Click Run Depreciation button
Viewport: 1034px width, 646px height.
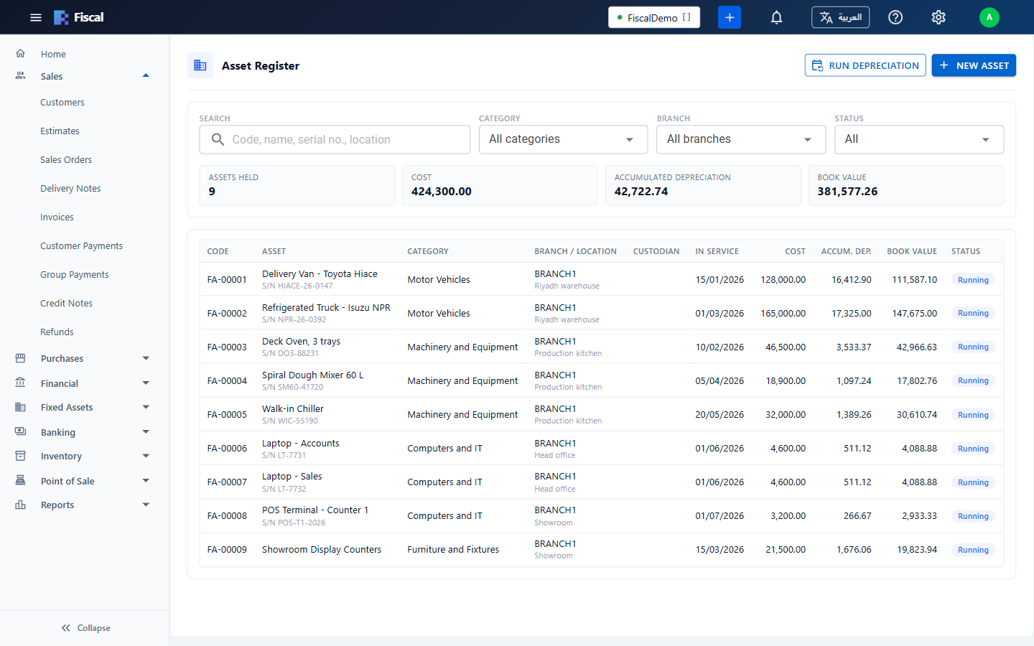coord(865,65)
